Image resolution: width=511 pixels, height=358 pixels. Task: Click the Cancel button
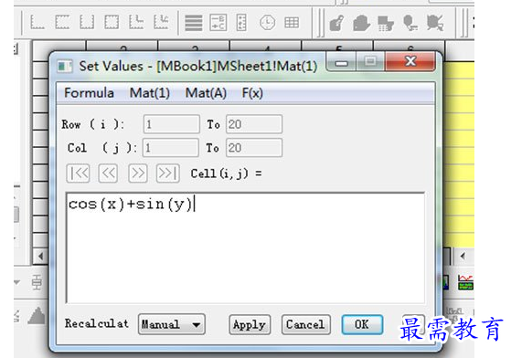pyautogui.click(x=305, y=324)
